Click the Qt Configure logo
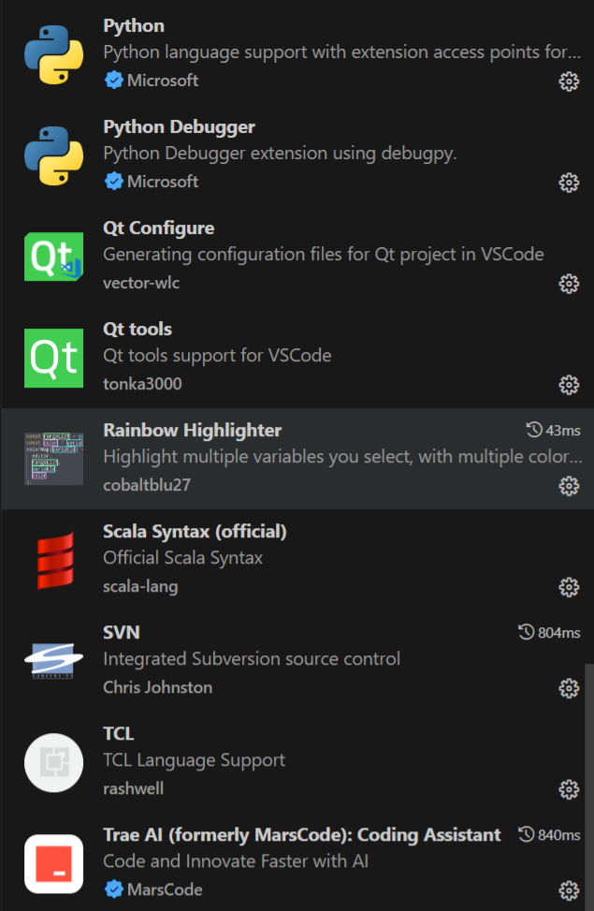The height and width of the screenshot is (911, 594). (53, 257)
